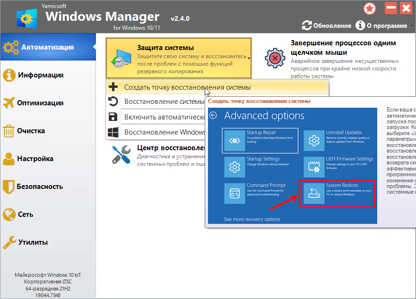Switch to the Оптимизация section
Viewport: 416px width, 299px height.
pyautogui.click(x=48, y=103)
